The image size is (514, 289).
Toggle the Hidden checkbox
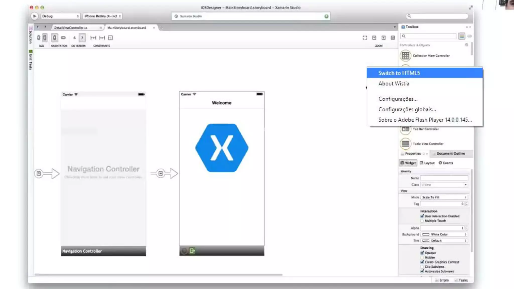coord(422,257)
